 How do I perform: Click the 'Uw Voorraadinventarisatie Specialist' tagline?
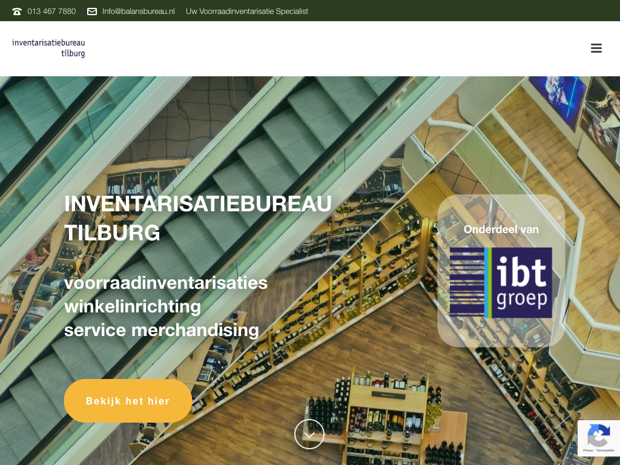click(x=247, y=12)
